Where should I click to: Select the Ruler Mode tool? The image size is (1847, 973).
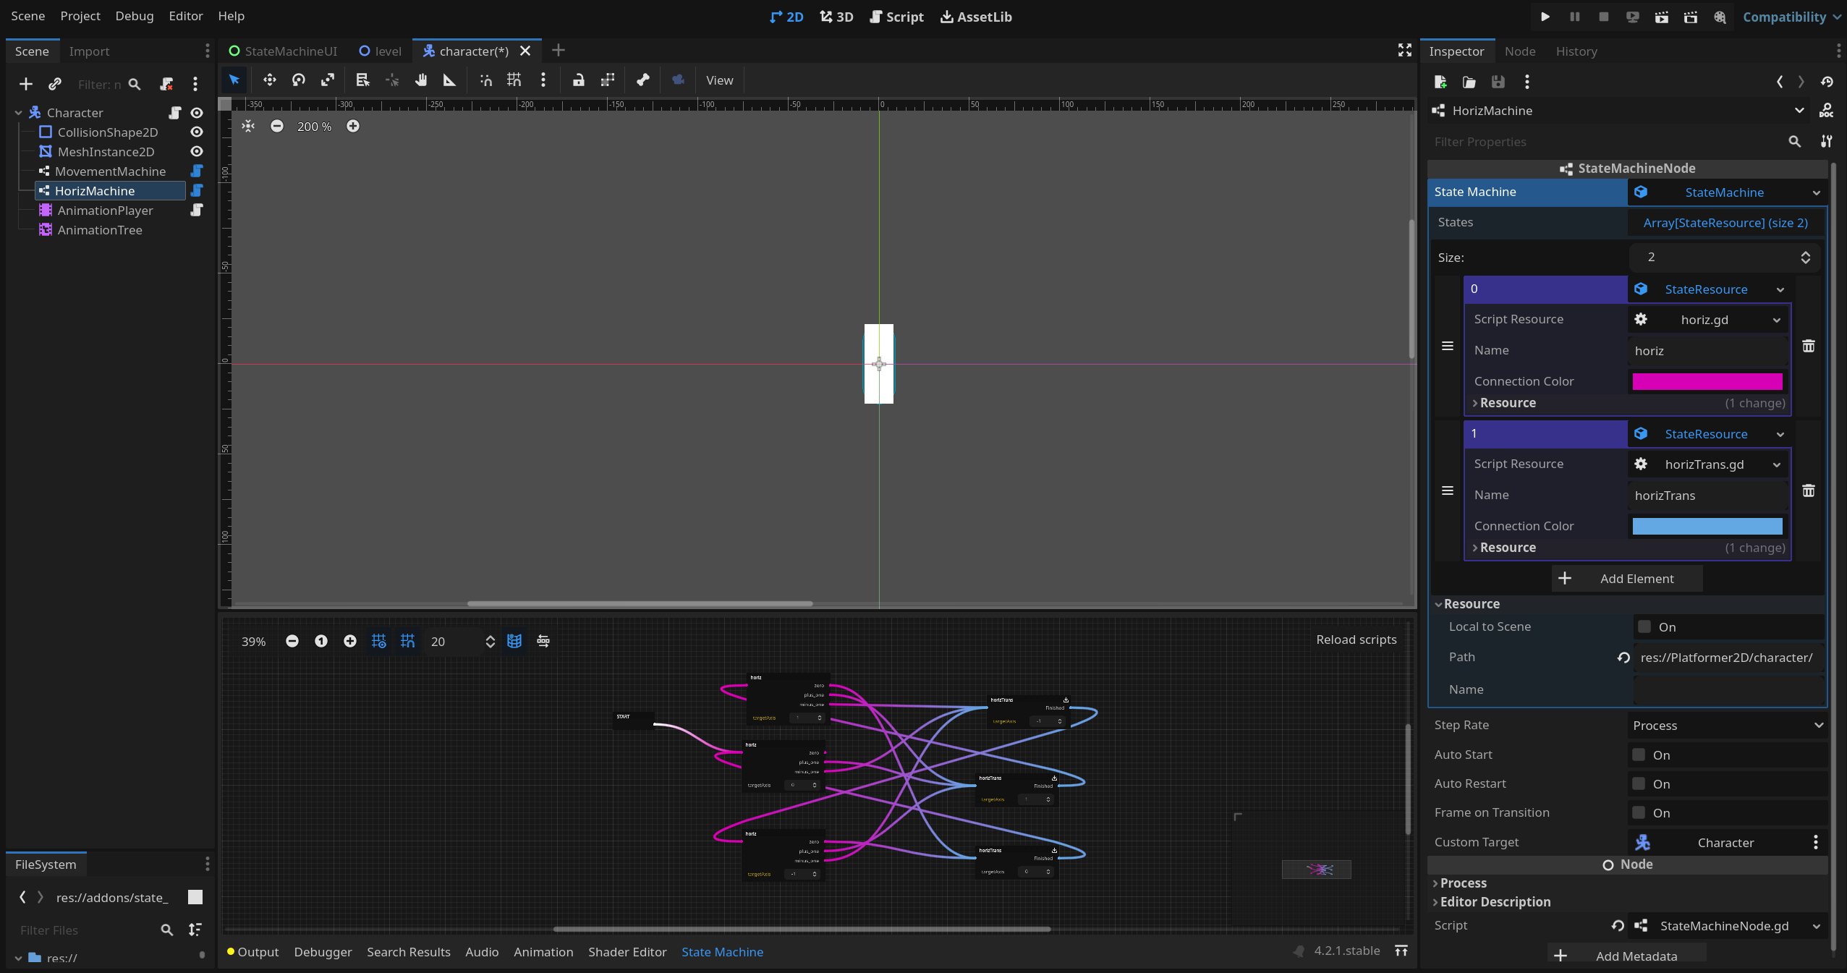(449, 80)
